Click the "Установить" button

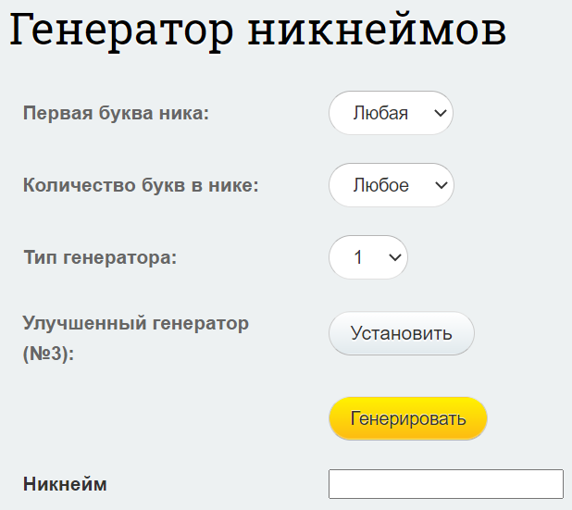point(402,333)
